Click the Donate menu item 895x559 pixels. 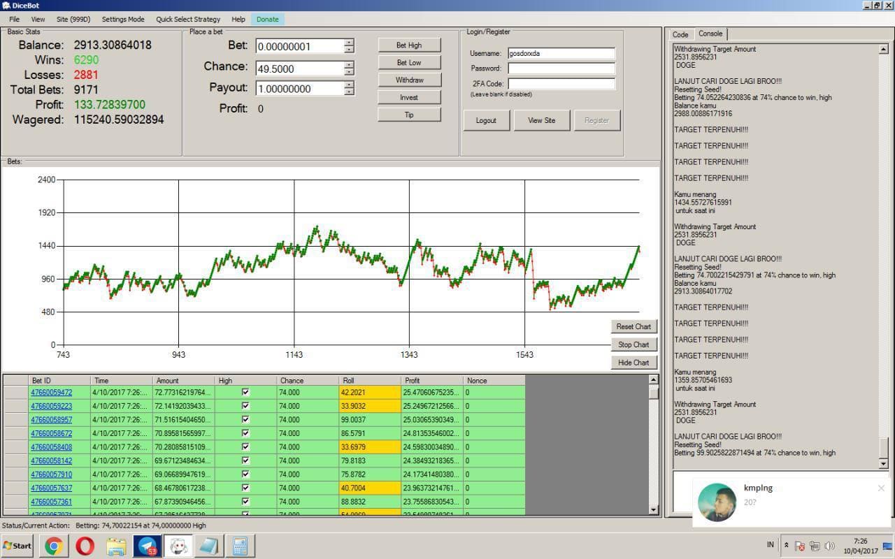tap(267, 20)
